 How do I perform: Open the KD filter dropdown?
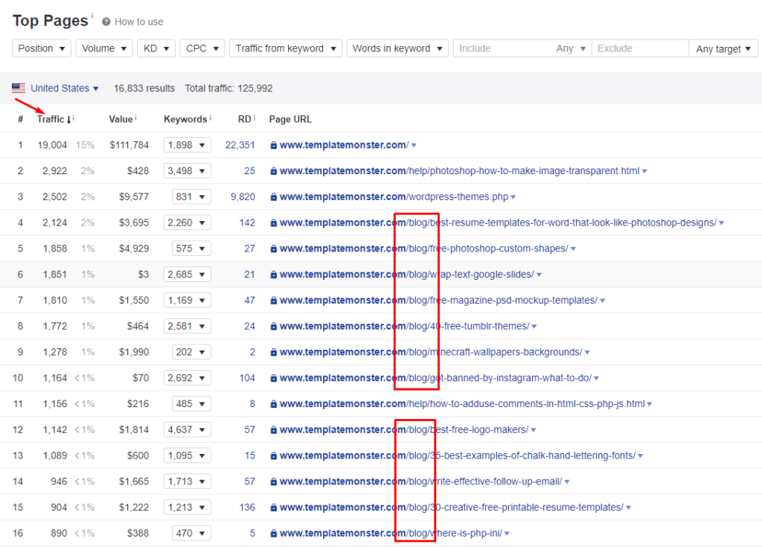pos(156,48)
